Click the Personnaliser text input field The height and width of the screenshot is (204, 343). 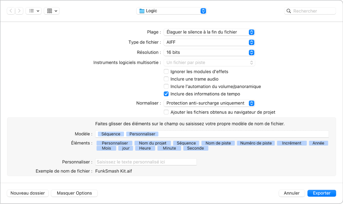[x=146, y=162]
